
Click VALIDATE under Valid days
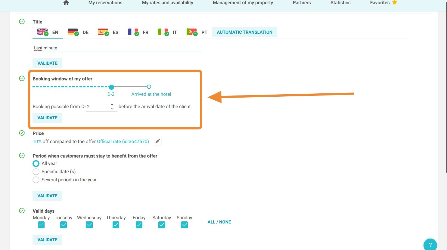click(x=47, y=240)
